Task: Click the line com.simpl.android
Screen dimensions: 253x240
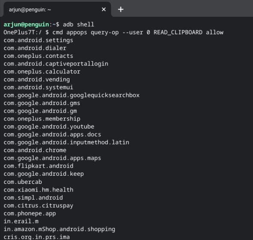Action: coord(33,198)
